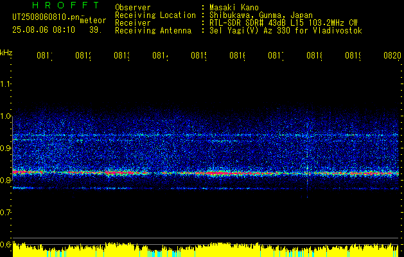Click the 0815 time marker
404x257 pixels.
click(199, 55)
